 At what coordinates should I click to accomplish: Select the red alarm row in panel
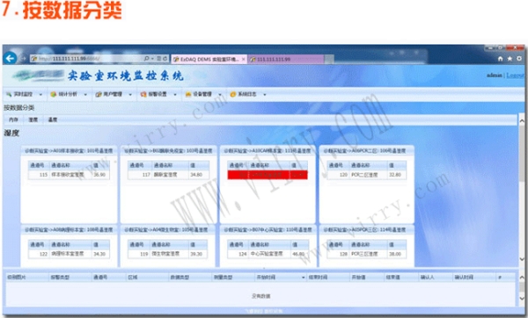pyautogui.click(x=268, y=175)
